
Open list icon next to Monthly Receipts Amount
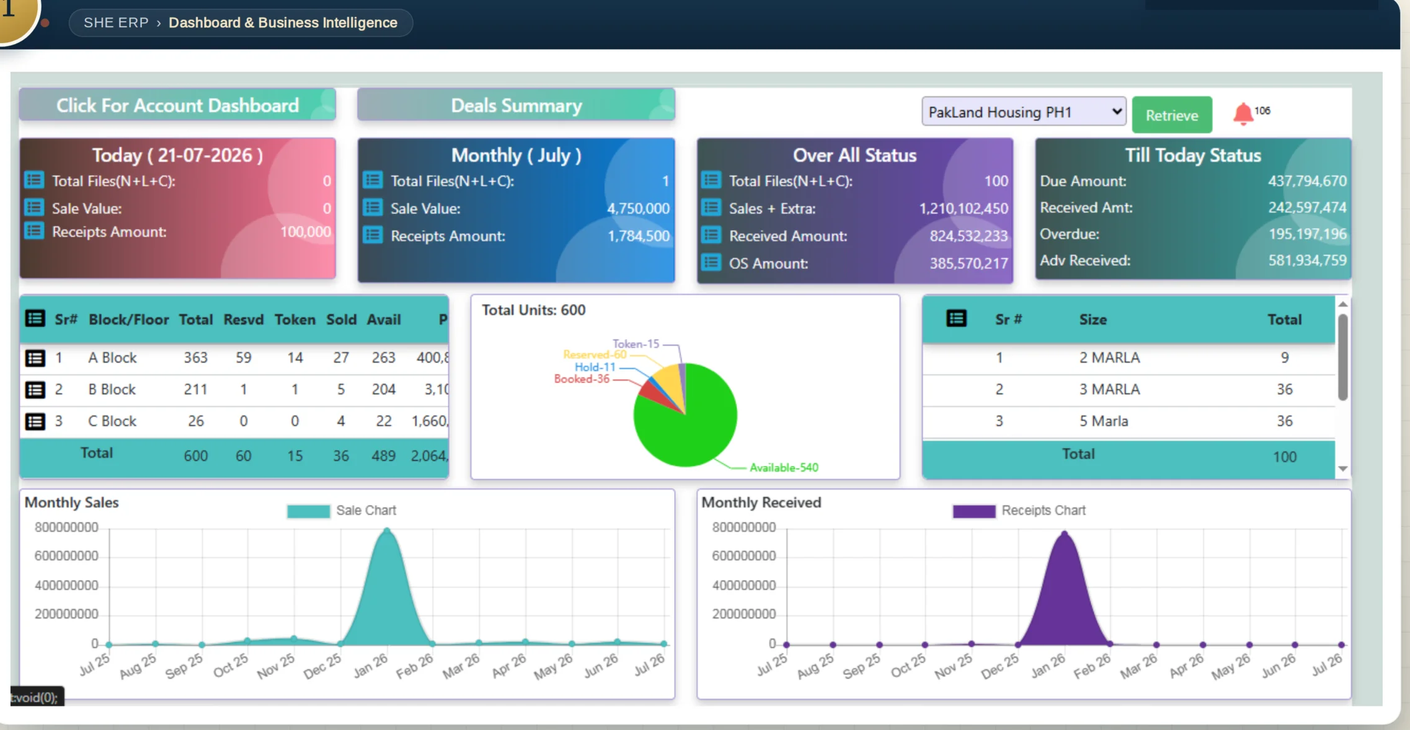(373, 235)
